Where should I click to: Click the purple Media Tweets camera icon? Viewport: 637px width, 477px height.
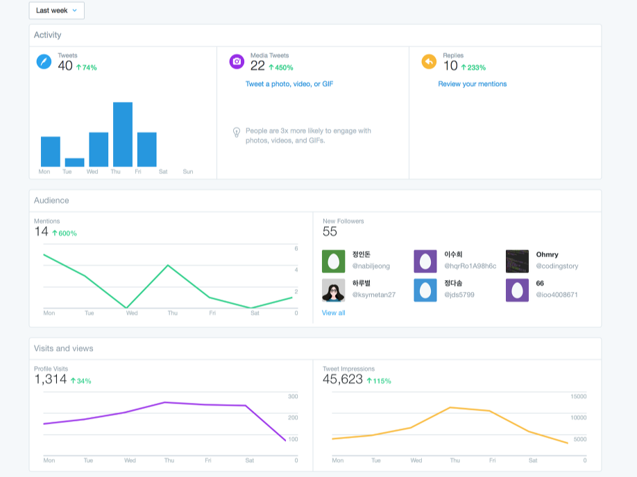point(237,62)
